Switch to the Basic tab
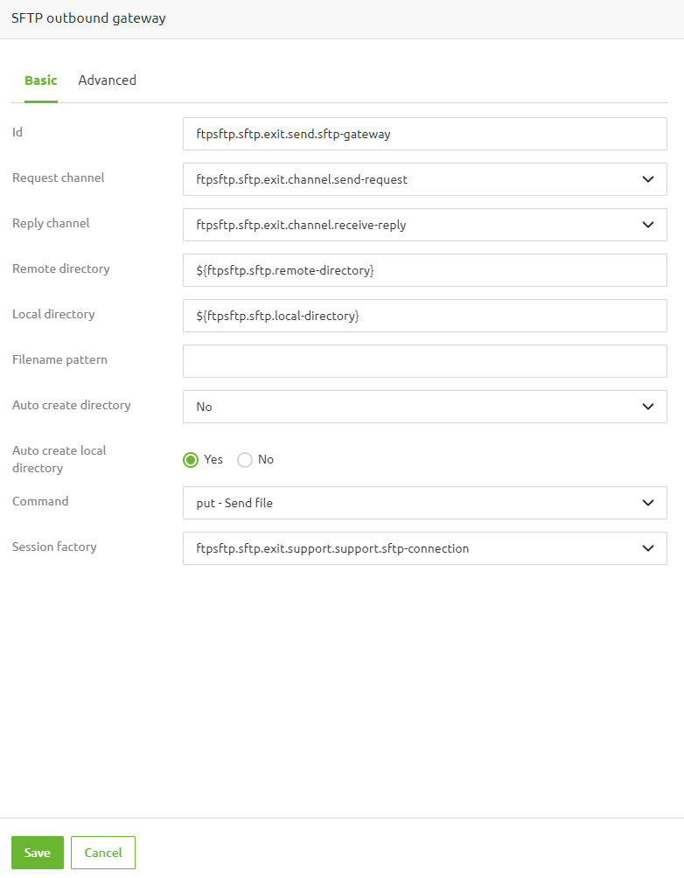This screenshot has width=684, height=878. click(40, 80)
